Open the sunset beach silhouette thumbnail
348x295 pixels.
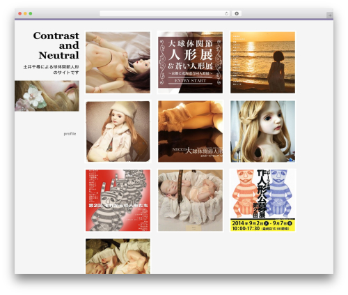[262, 62]
